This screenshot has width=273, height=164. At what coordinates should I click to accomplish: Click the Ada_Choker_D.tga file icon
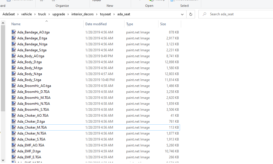point(14,121)
